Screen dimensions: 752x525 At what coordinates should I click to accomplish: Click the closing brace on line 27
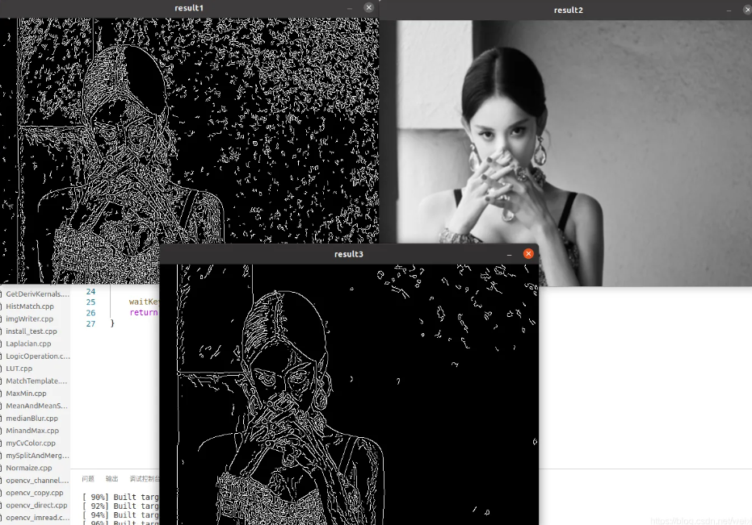(112, 323)
